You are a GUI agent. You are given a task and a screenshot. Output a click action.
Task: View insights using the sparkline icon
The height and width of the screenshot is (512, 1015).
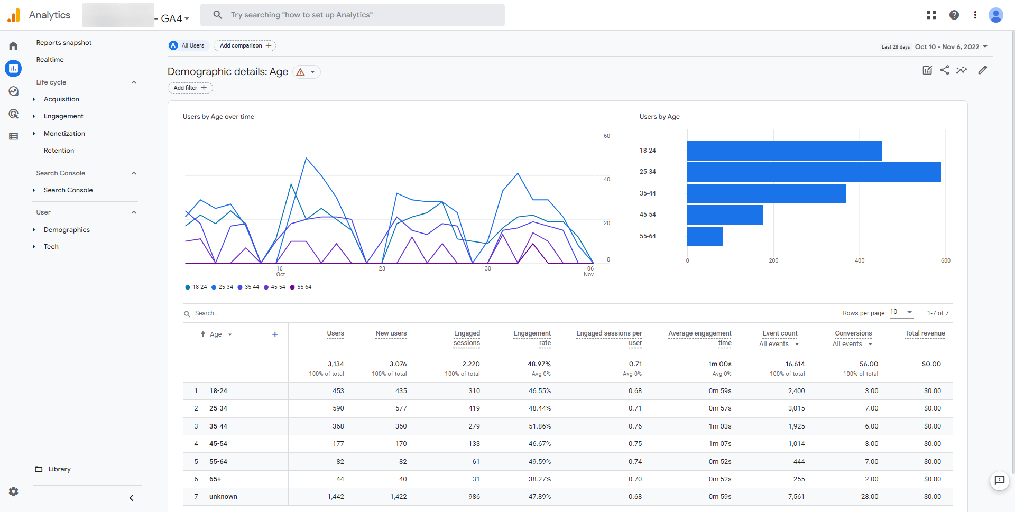[962, 70]
